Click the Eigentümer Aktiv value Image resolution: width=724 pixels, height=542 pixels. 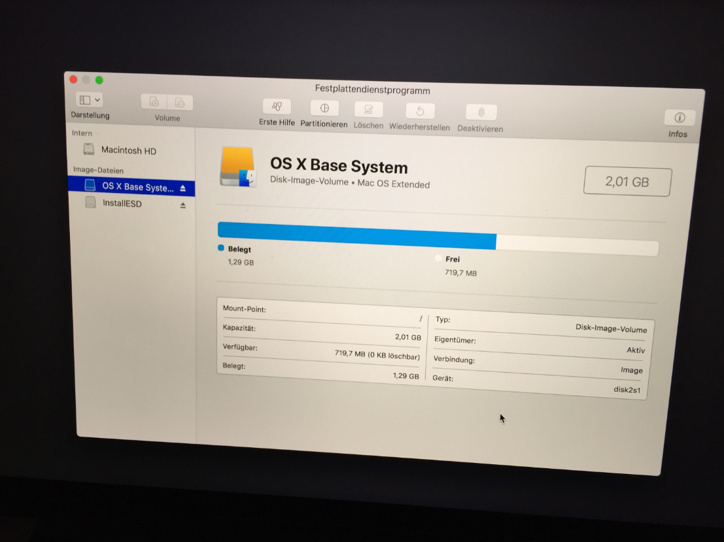tap(636, 350)
